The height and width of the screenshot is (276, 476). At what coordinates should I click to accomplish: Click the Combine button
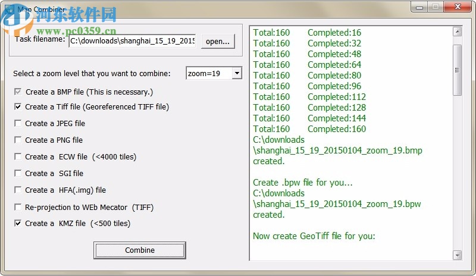pos(140,250)
